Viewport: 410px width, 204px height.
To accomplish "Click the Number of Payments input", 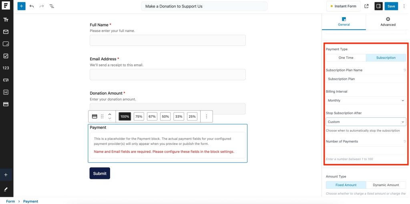I will pyautogui.click(x=366, y=150).
